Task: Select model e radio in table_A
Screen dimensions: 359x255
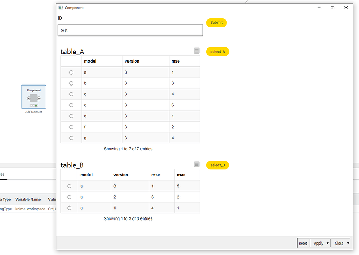Action: (71, 105)
